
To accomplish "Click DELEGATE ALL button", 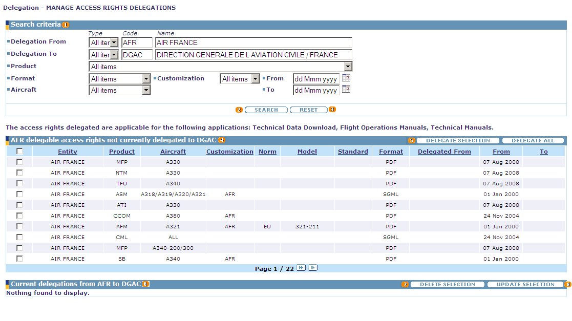I will (x=533, y=140).
